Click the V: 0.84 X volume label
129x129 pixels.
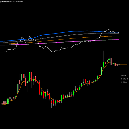(x=124, y=79)
